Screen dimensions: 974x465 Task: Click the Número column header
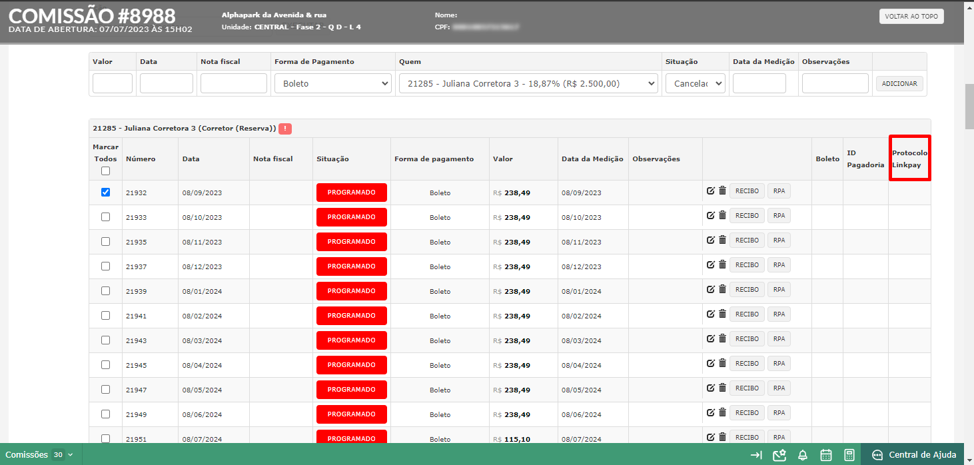click(141, 159)
